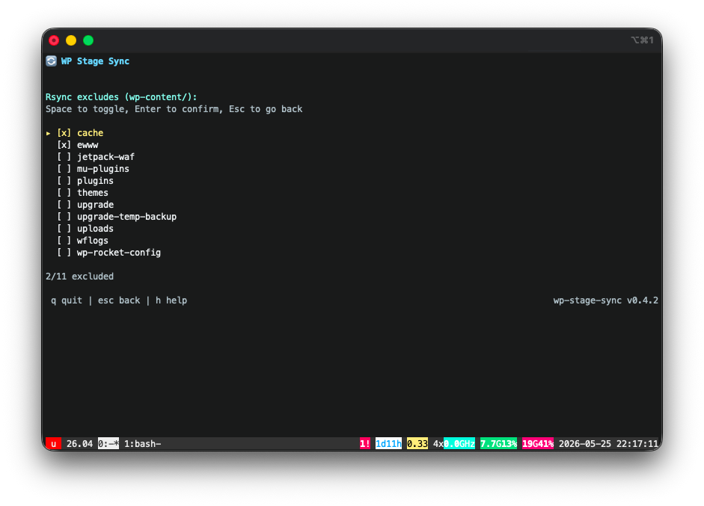Check the wp-rocket-config exclude box
Viewport: 704px width, 506px height.
coord(64,253)
